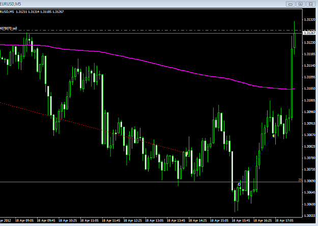Select the magenta moving average line
The height and width of the screenshot is (226, 318).
pos(146,62)
